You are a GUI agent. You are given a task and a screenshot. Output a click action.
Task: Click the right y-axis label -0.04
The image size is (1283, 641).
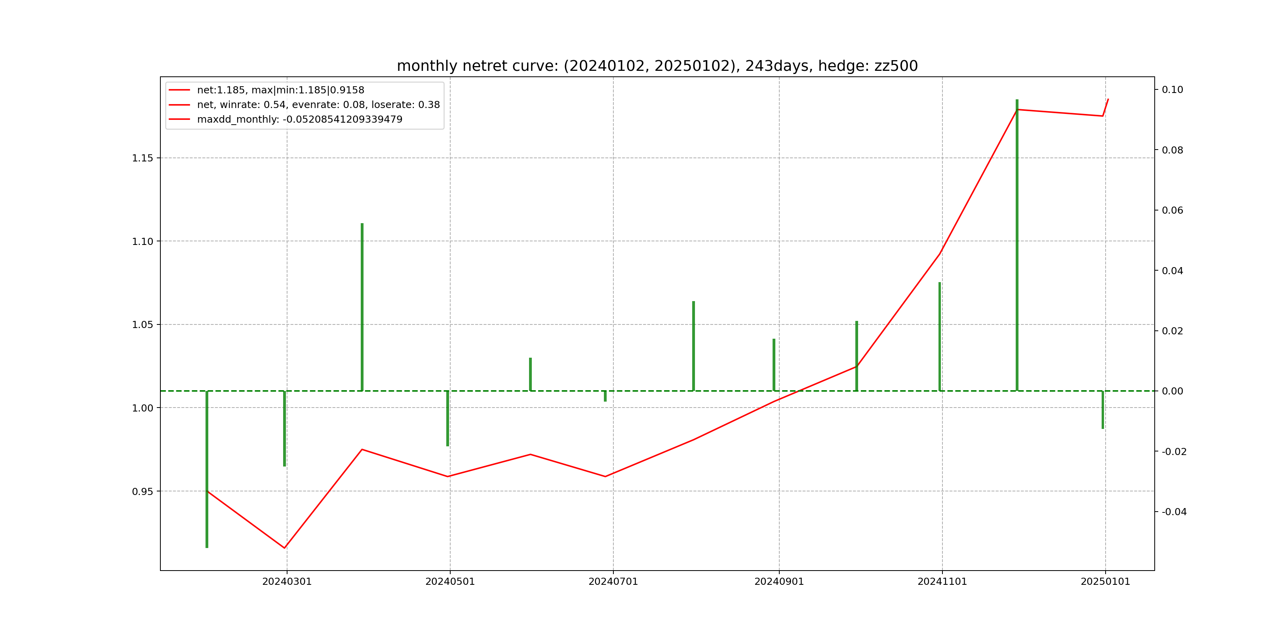click(x=1174, y=512)
